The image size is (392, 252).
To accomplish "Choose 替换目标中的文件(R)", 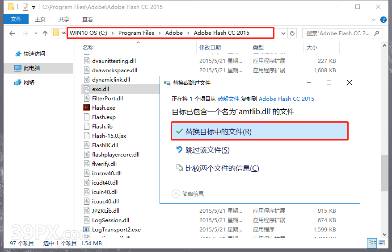I will point(260,131).
